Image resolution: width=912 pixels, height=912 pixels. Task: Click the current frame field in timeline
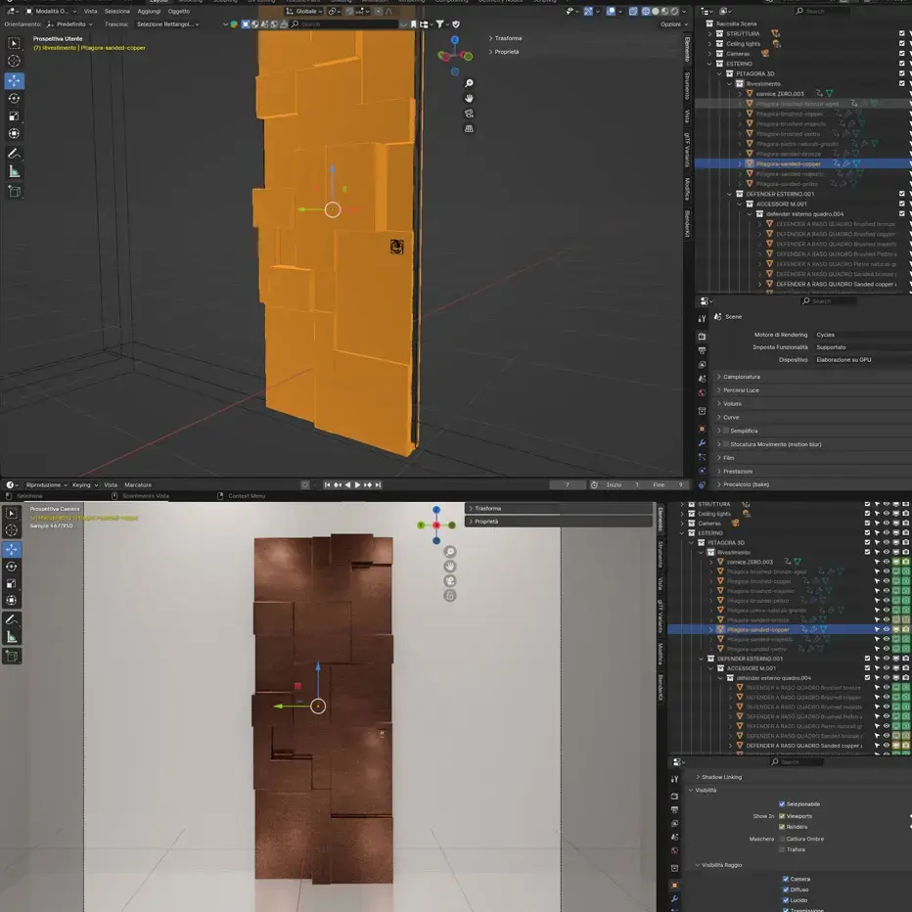click(x=568, y=485)
